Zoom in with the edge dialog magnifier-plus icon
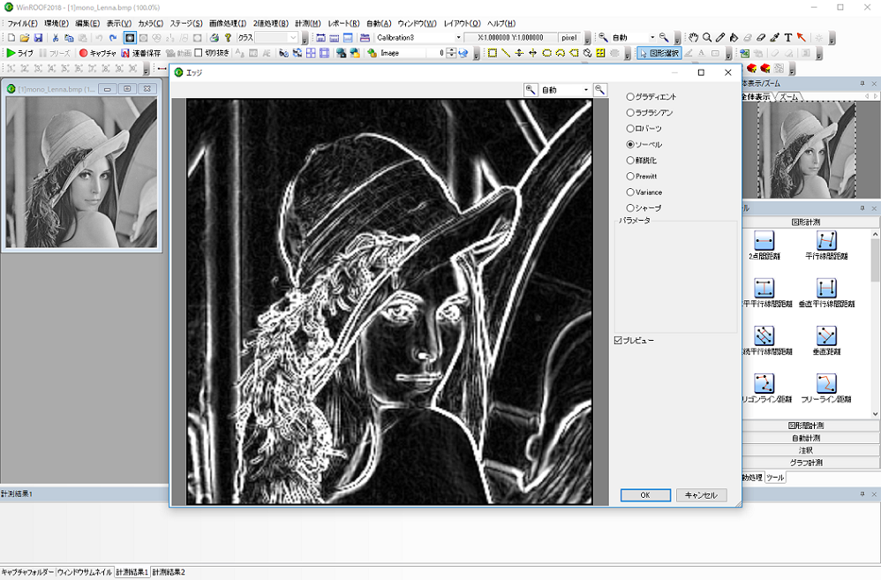The width and height of the screenshot is (881, 580). (531, 89)
